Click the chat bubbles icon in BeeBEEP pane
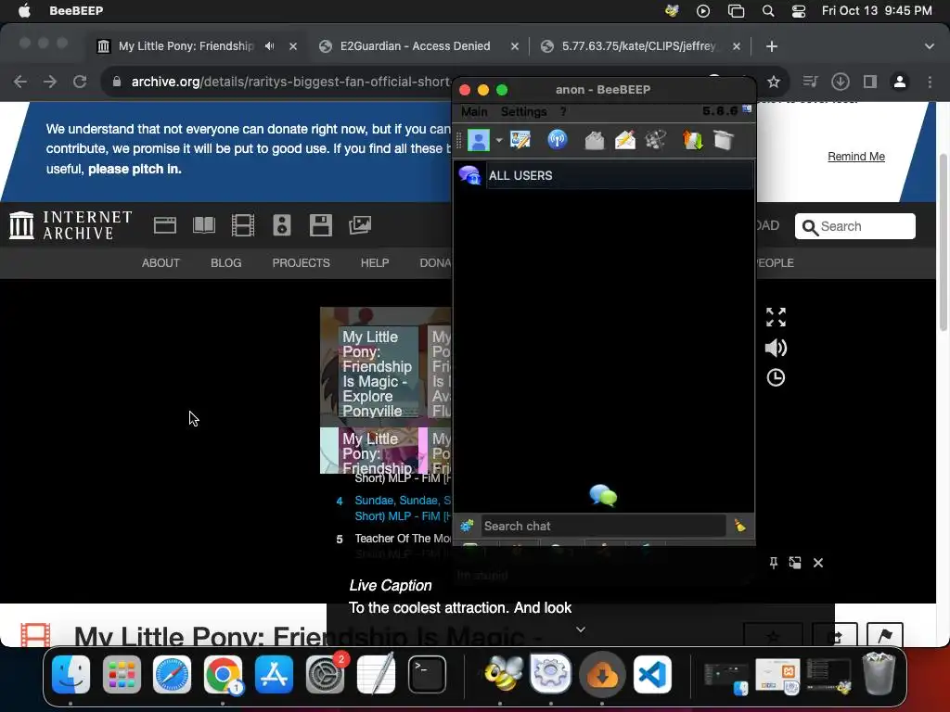Screen dimensions: 950x712 point(603,495)
